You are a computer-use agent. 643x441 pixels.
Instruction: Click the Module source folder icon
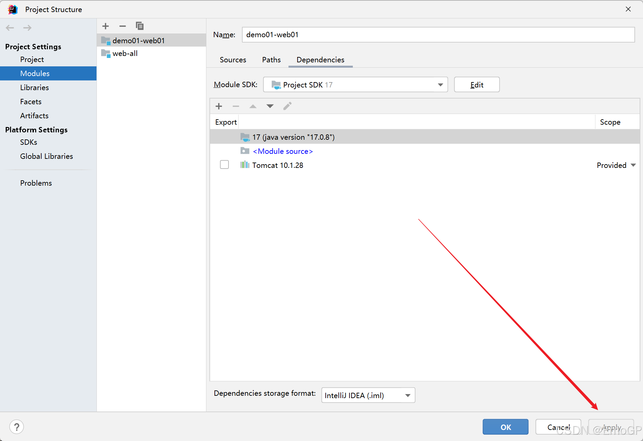(245, 151)
